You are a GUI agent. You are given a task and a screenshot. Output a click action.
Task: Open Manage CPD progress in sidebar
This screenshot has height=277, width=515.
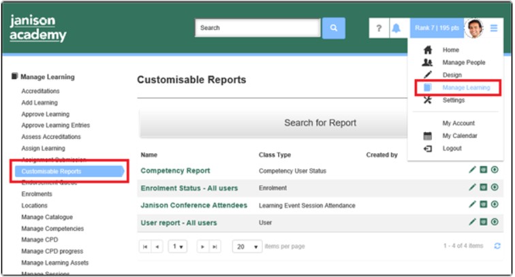coord(52,251)
